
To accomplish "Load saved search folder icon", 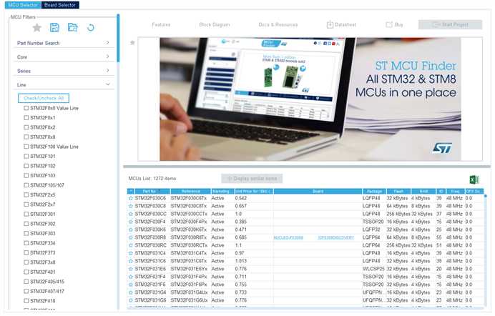I will coord(73,27).
